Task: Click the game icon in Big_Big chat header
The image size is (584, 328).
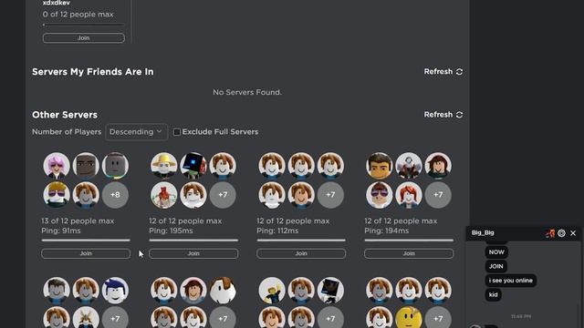Action: click(550, 233)
